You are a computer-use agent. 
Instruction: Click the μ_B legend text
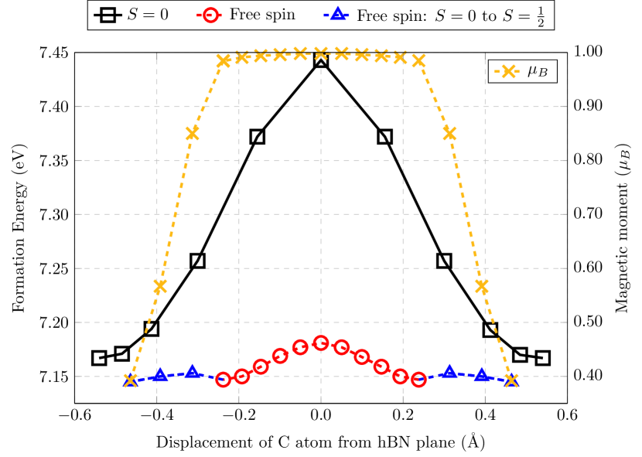538,71
